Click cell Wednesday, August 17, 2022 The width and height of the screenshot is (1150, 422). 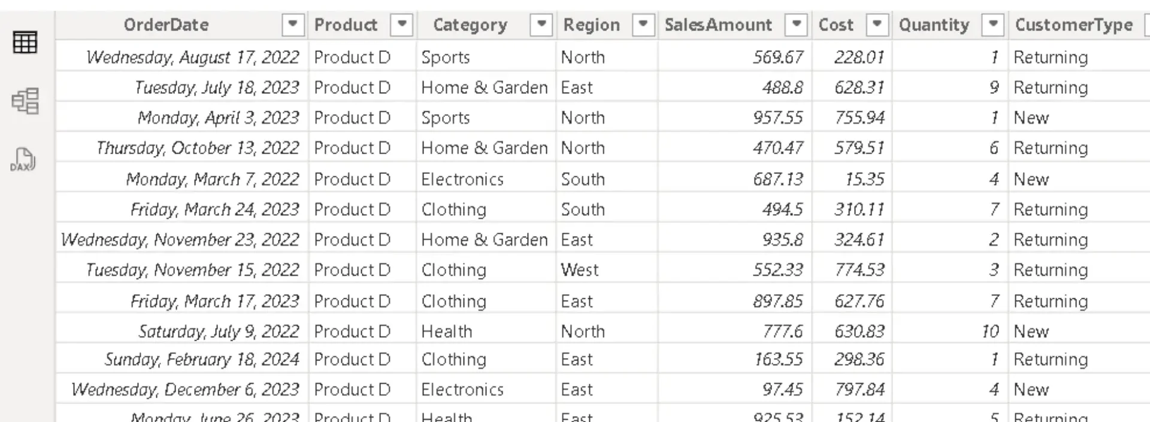point(192,57)
